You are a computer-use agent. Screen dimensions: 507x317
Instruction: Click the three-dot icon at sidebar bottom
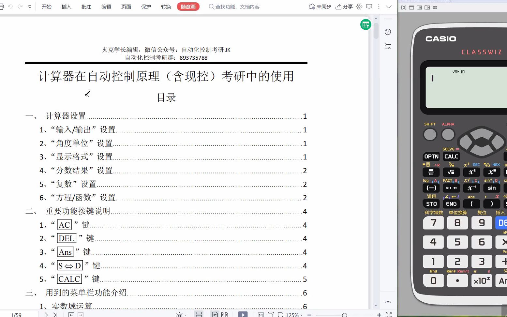coord(388,302)
